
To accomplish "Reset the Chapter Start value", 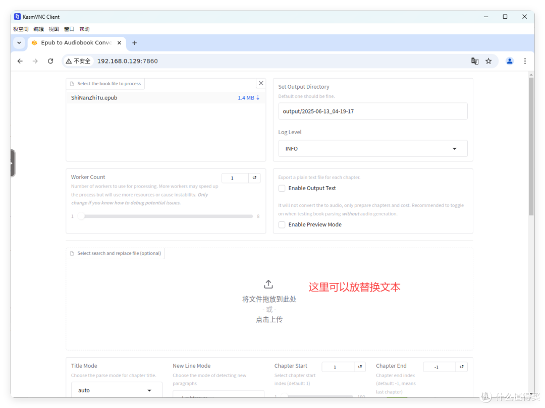I will pyautogui.click(x=360, y=367).
